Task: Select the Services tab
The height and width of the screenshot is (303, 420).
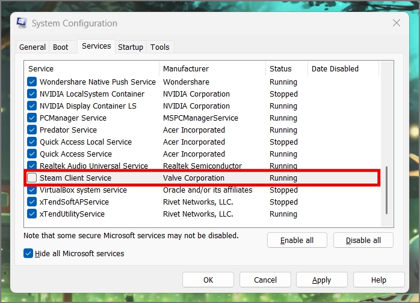Action: (96, 46)
